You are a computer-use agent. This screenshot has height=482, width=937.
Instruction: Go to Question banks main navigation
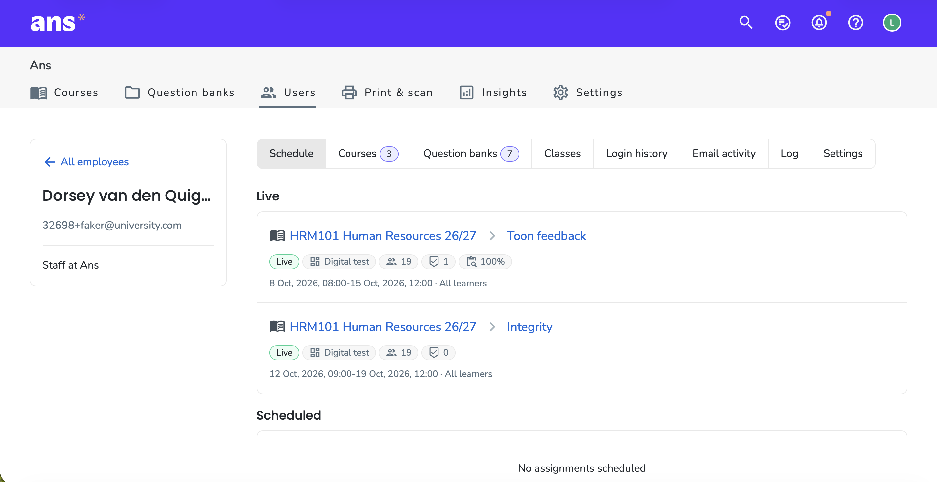pyautogui.click(x=179, y=92)
